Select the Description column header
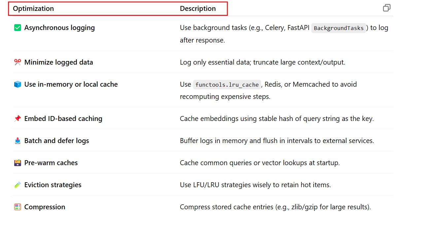Viewport: 448px width, 235px height. (x=198, y=9)
